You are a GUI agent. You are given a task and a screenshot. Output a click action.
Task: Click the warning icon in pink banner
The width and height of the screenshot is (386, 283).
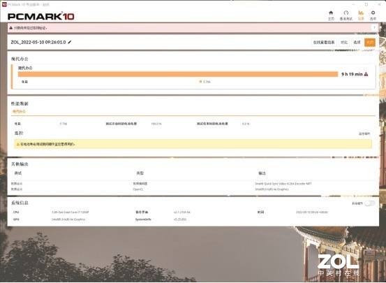[x=11, y=28]
